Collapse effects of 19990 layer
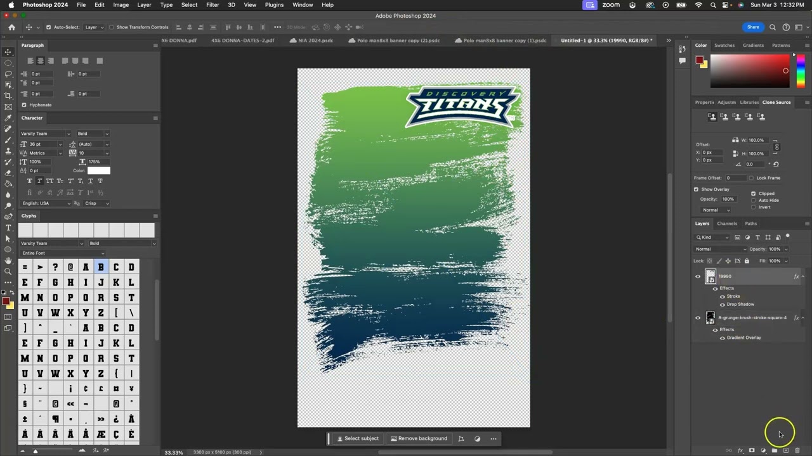 coord(803,276)
